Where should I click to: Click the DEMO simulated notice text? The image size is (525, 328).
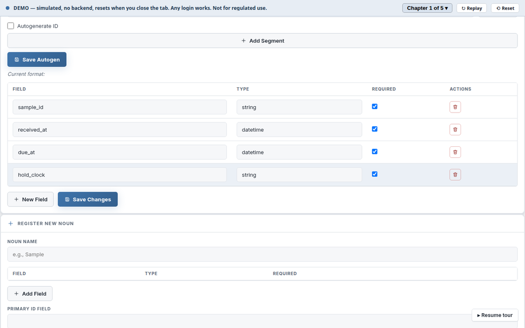point(140,8)
